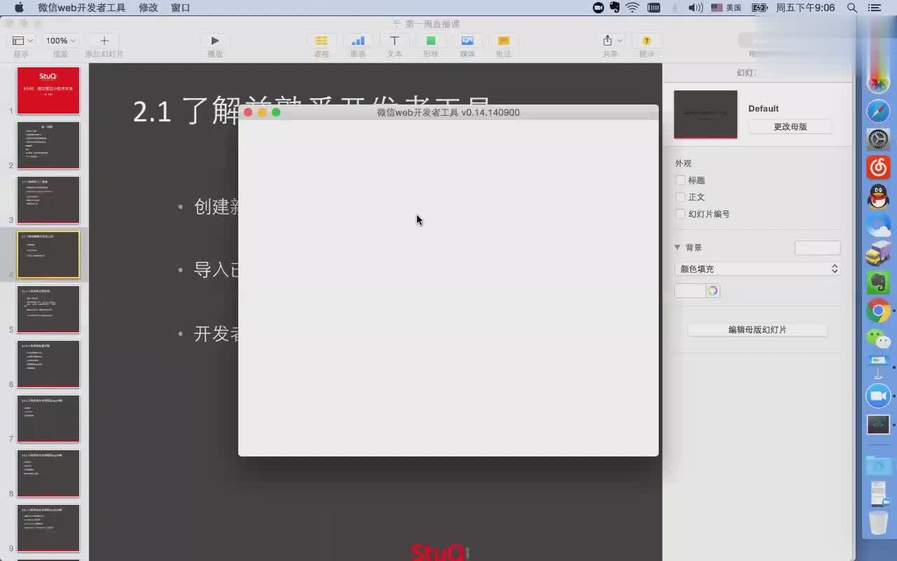Open the 100% zoom level dropdown

[61, 41]
